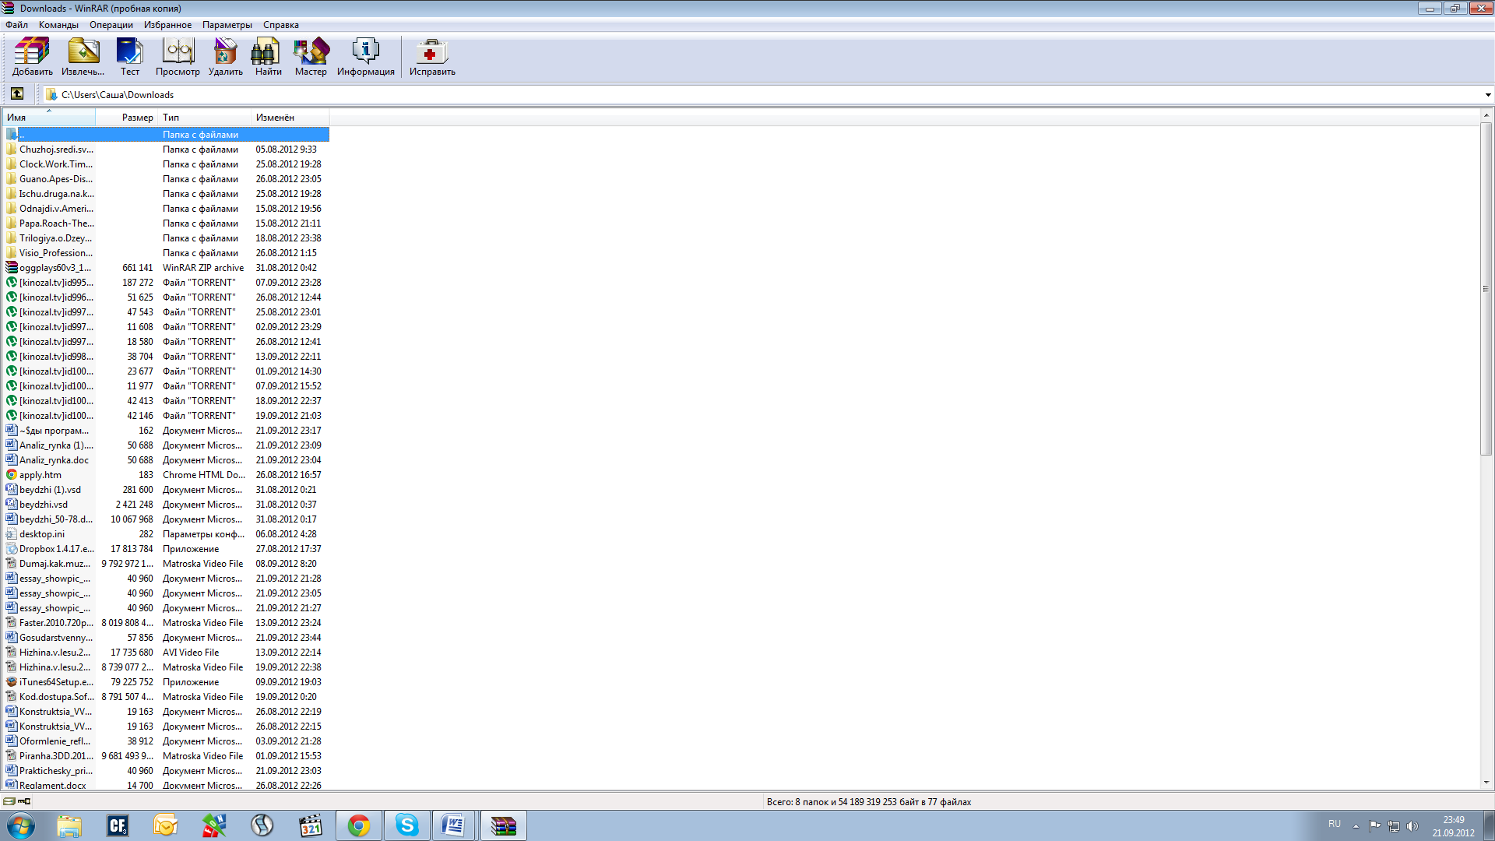The image size is (1495, 841).
Task: Open Google Chrome from taskbar
Action: (x=359, y=825)
